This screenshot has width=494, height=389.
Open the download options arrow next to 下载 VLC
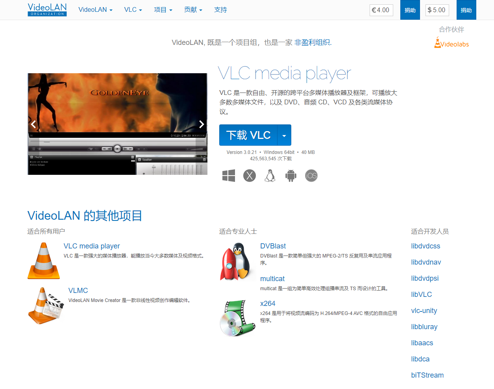284,135
